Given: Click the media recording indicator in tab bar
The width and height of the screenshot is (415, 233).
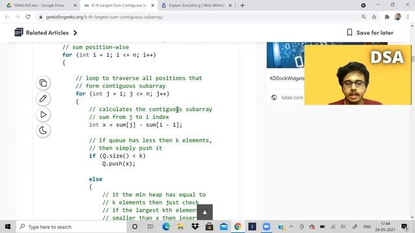Looking at the screenshot, I should pos(363,5).
